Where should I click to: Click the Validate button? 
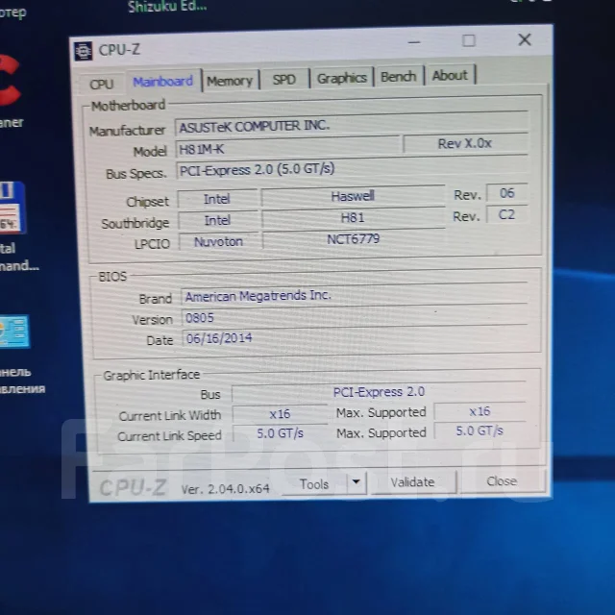click(x=412, y=482)
